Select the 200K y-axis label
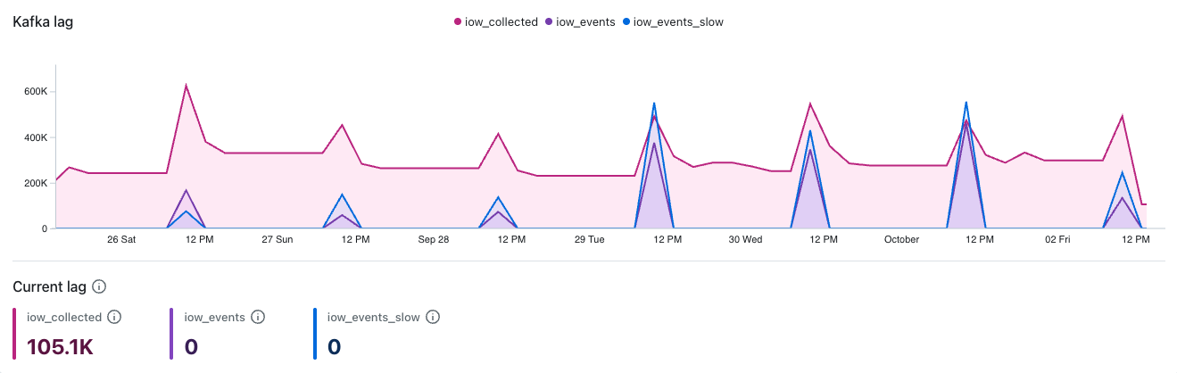1177x373 pixels. (x=36, y=183)
